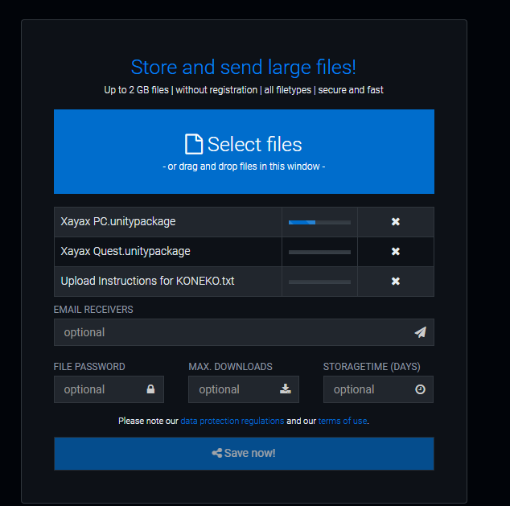Click the Select files upload area
Viewport: 510px width, 506px height.
(244, 151)
